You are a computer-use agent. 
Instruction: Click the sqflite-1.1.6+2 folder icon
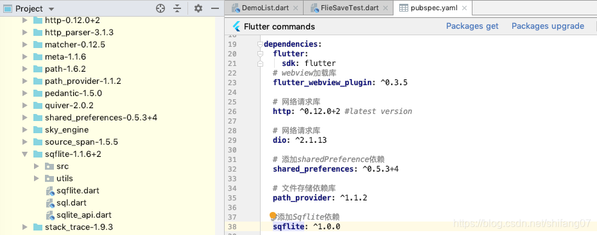pos(38,154)
